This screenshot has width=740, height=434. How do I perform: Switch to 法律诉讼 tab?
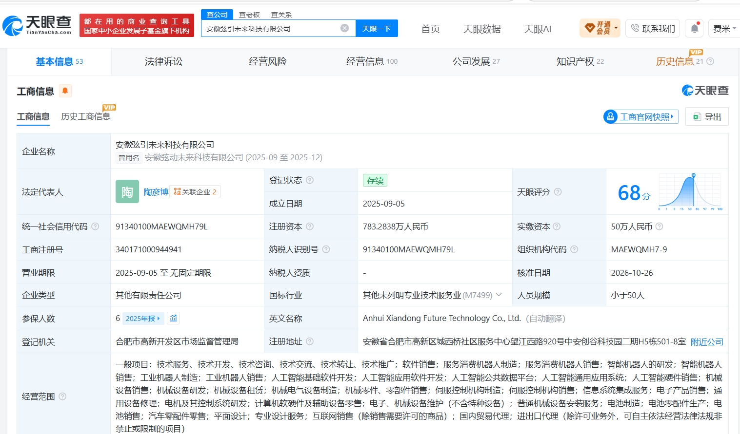click(163, 61)
